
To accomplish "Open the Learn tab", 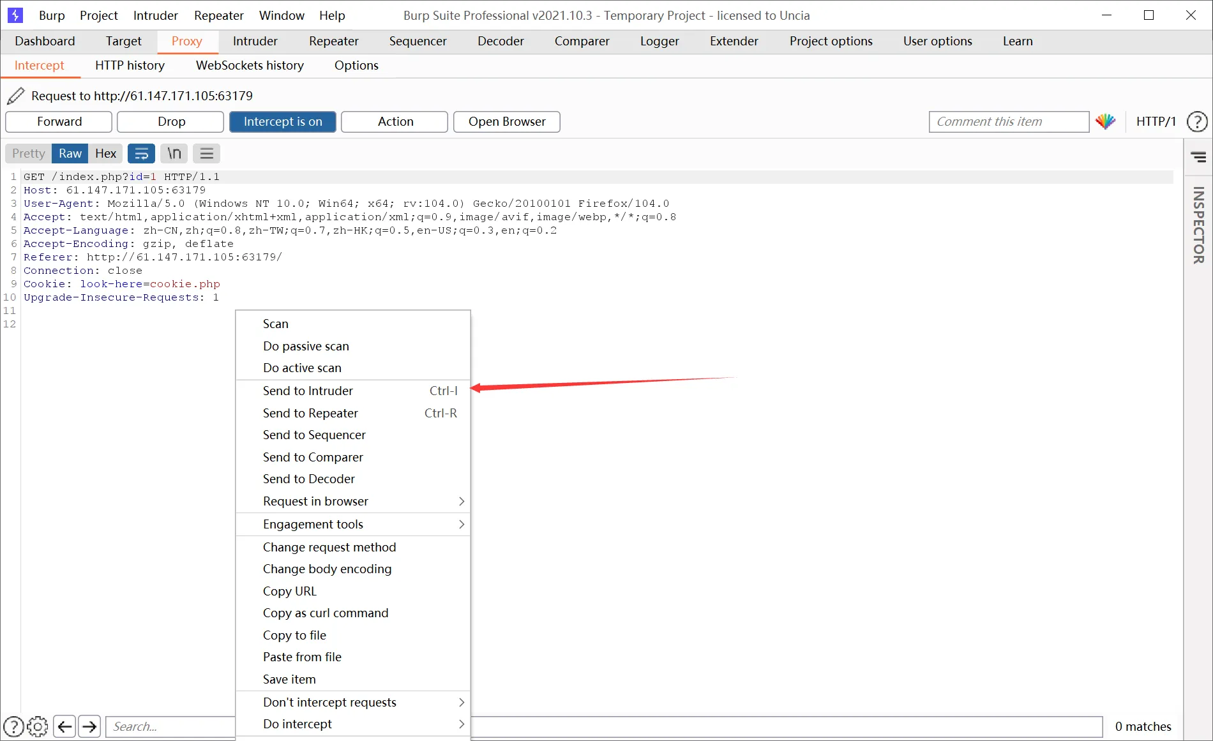I will coord(1018,41).
